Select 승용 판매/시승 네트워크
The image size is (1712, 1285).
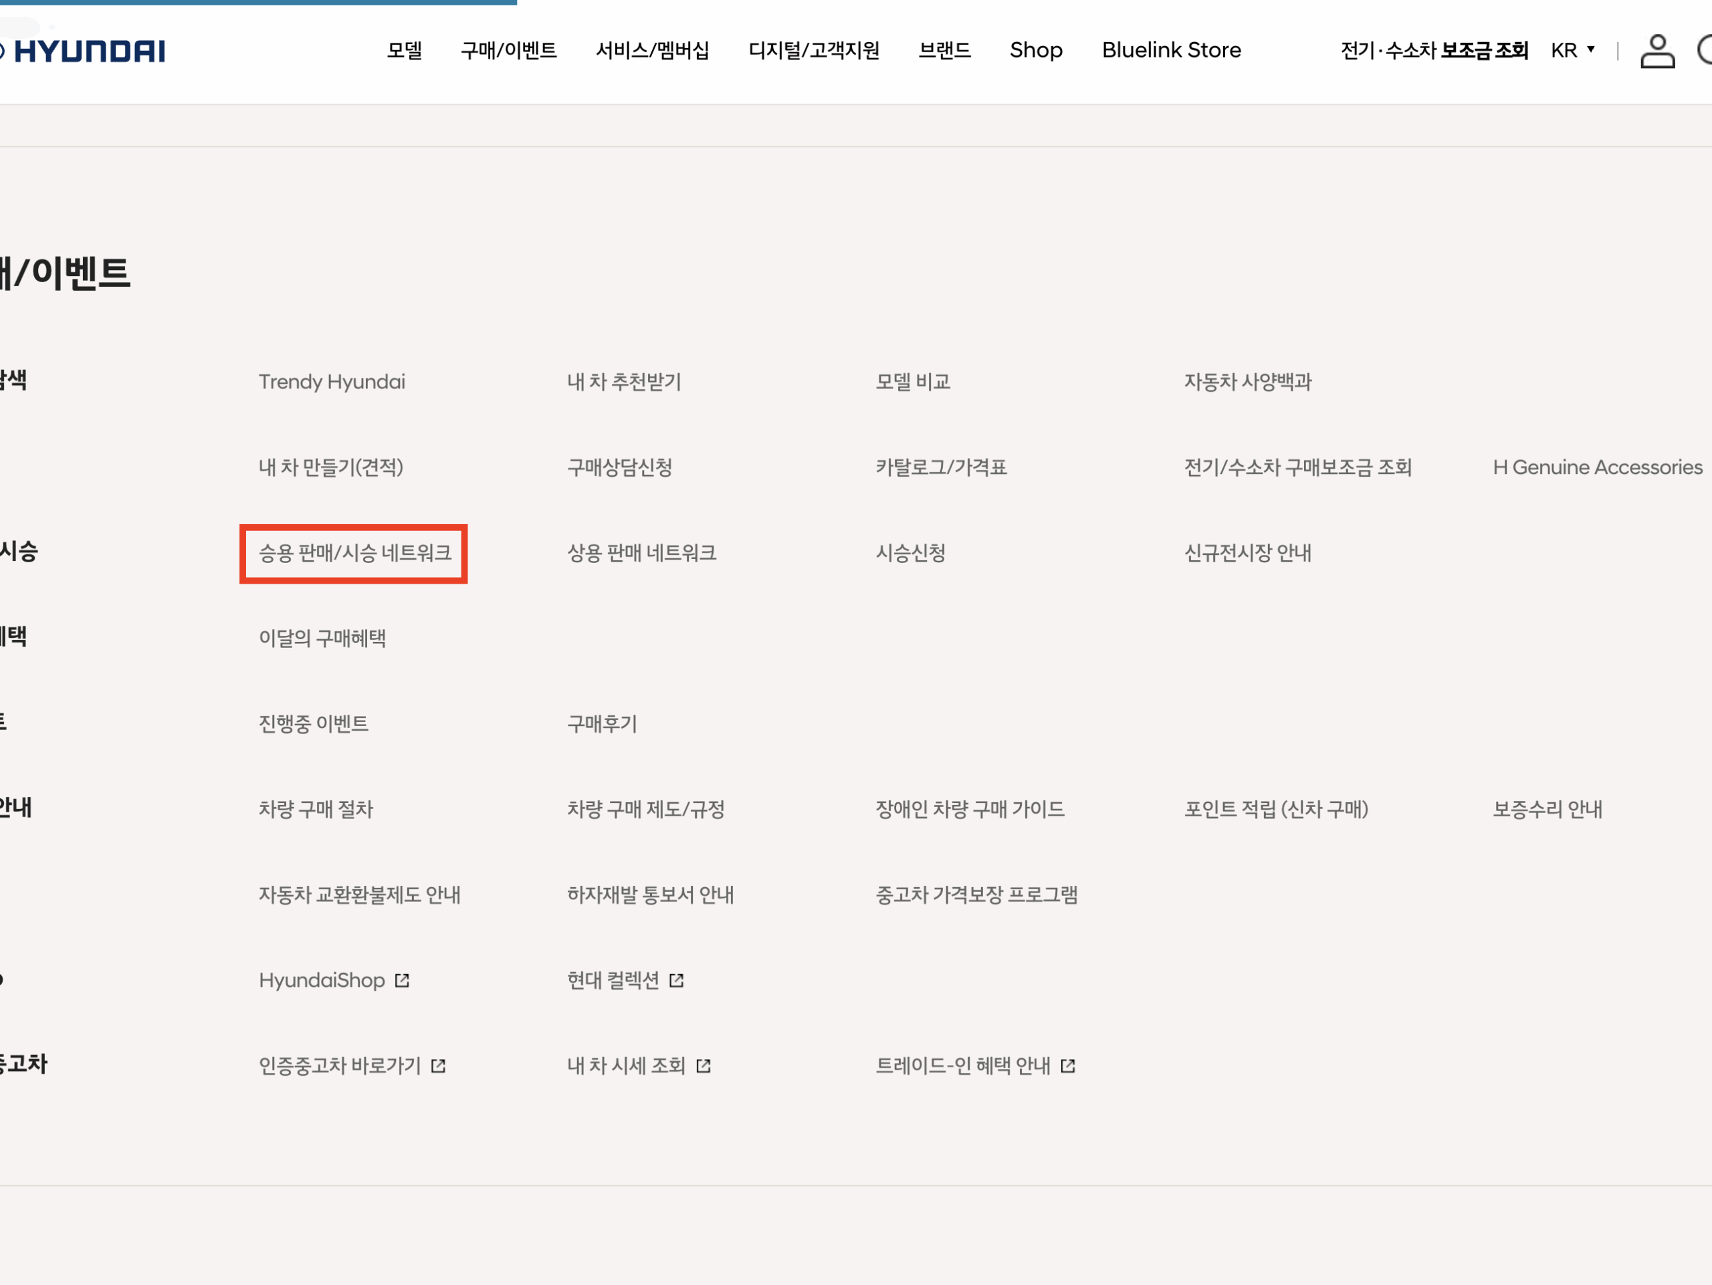point(353,553)
